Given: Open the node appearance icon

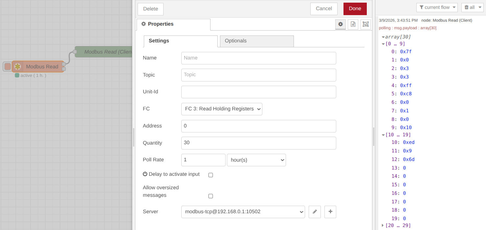Looking at the screenshot, I should point(365,24).
